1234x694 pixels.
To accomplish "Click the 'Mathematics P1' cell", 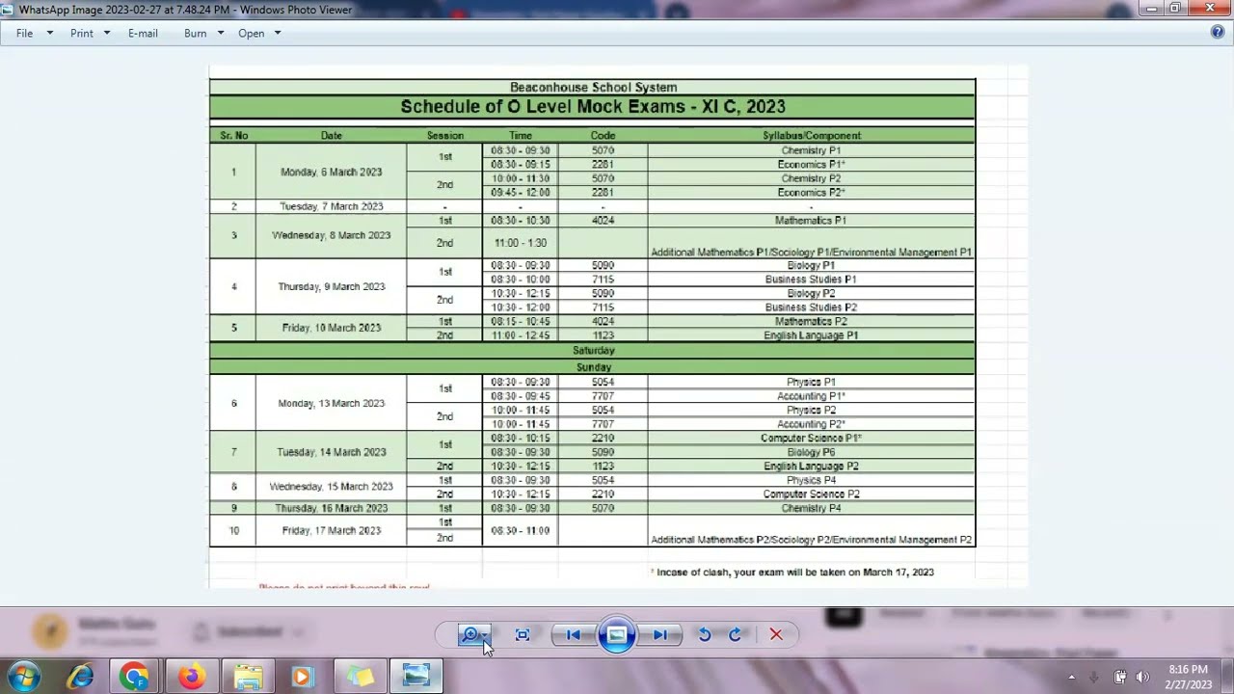I will tap(811, 221).
